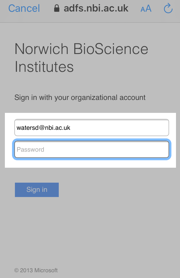Image resolution: width=180 pixels, height=278 pixels.
Task: Refresh the page using circular arrow
Action: [168, 8]
